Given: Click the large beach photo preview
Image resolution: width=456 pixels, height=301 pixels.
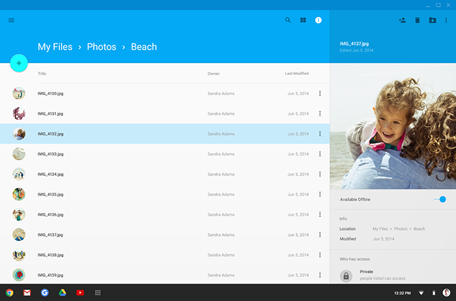Looking at the screenshot, I should point(393,126).
